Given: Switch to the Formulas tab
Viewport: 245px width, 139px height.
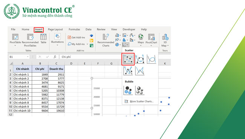Looking at the screenshot, I should (74, 29).
